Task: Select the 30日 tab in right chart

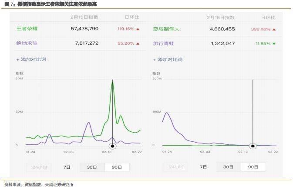Action: pos(229,167)
